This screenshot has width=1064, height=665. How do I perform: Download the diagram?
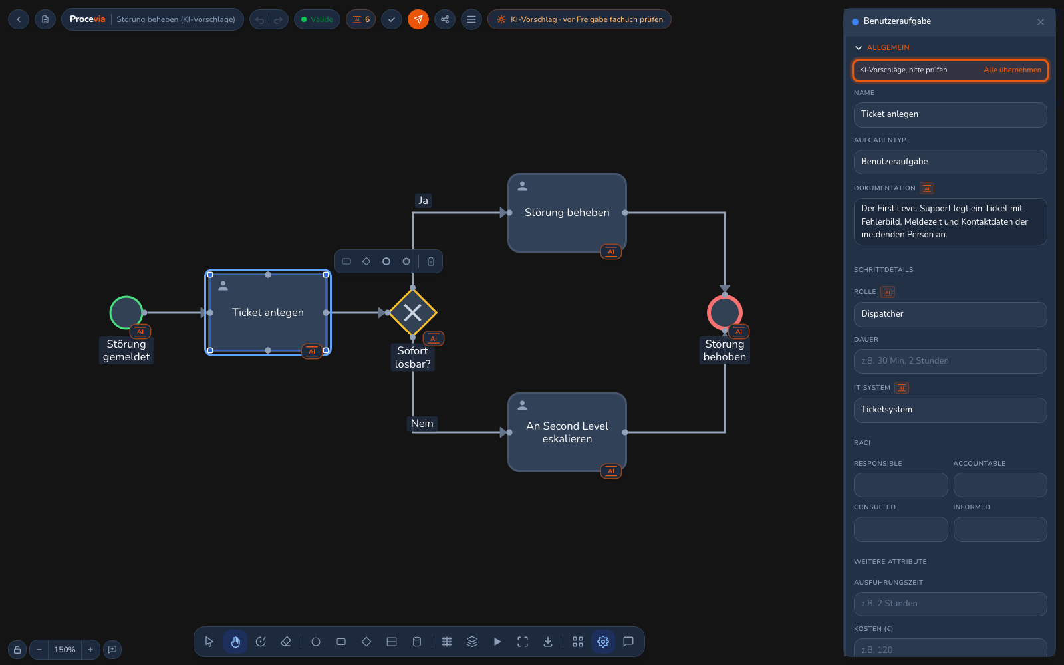[548, 642]
